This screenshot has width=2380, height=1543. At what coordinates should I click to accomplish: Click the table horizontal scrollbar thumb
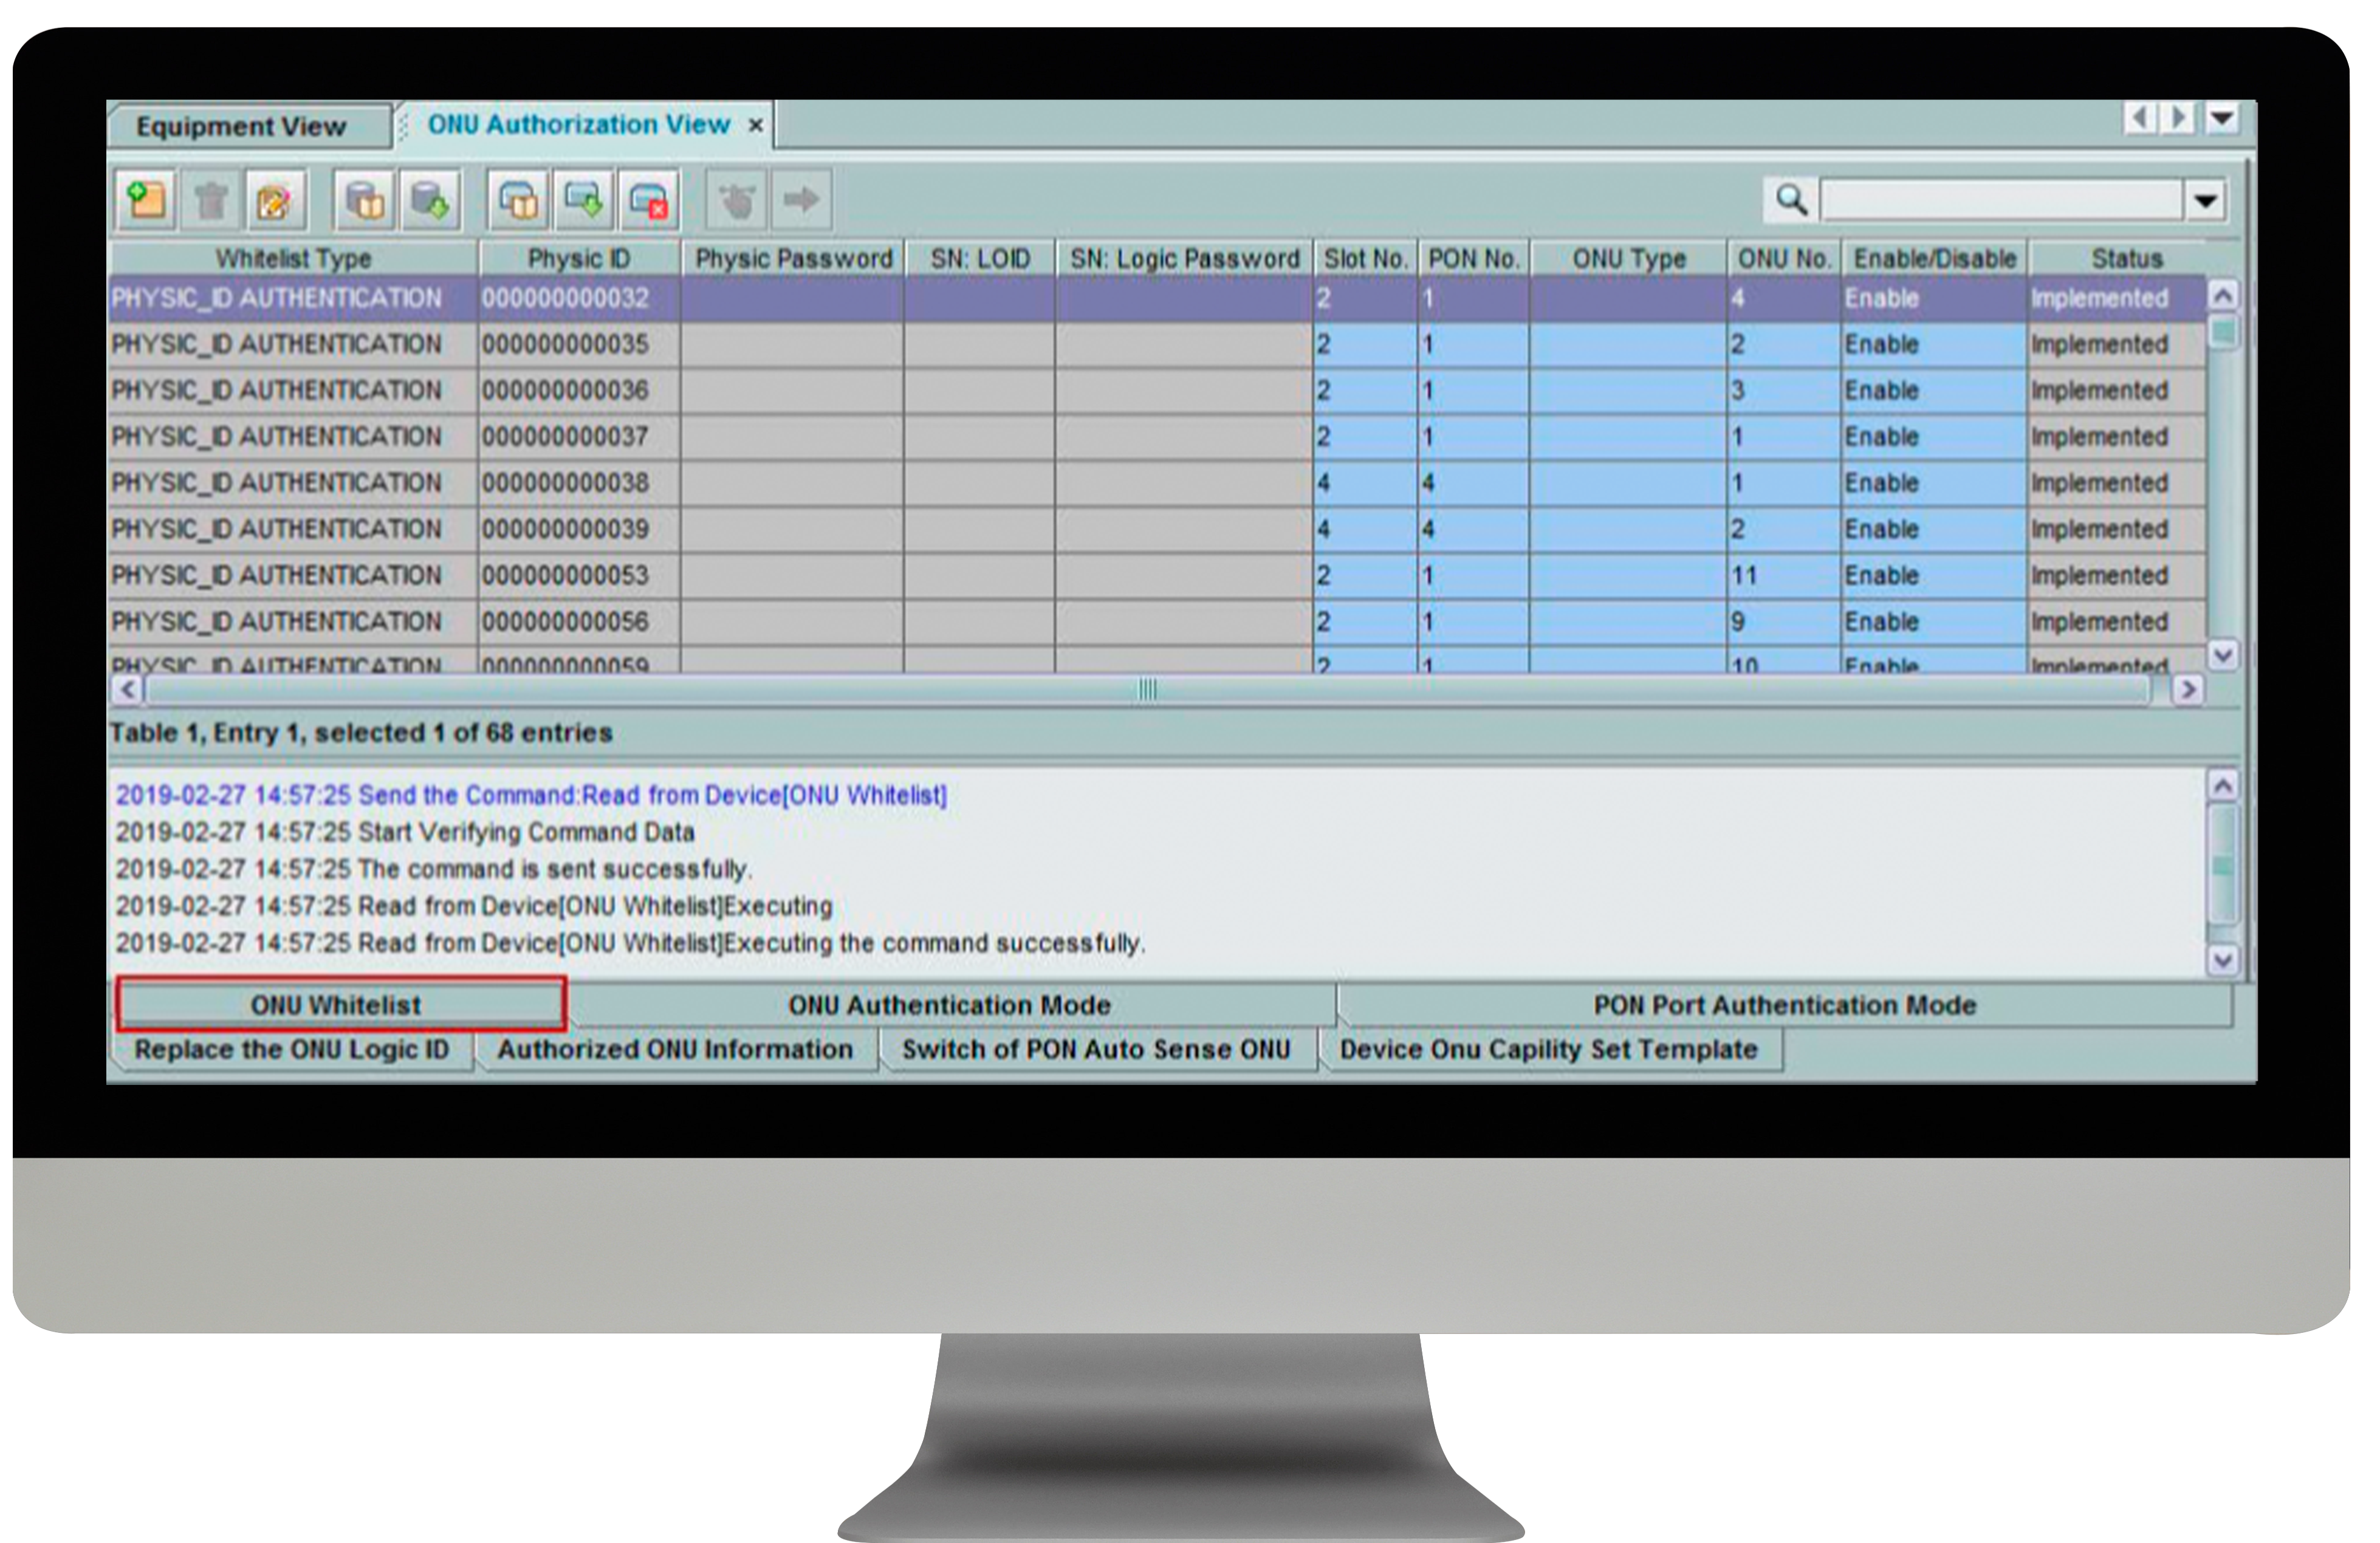pos(1148,689)
